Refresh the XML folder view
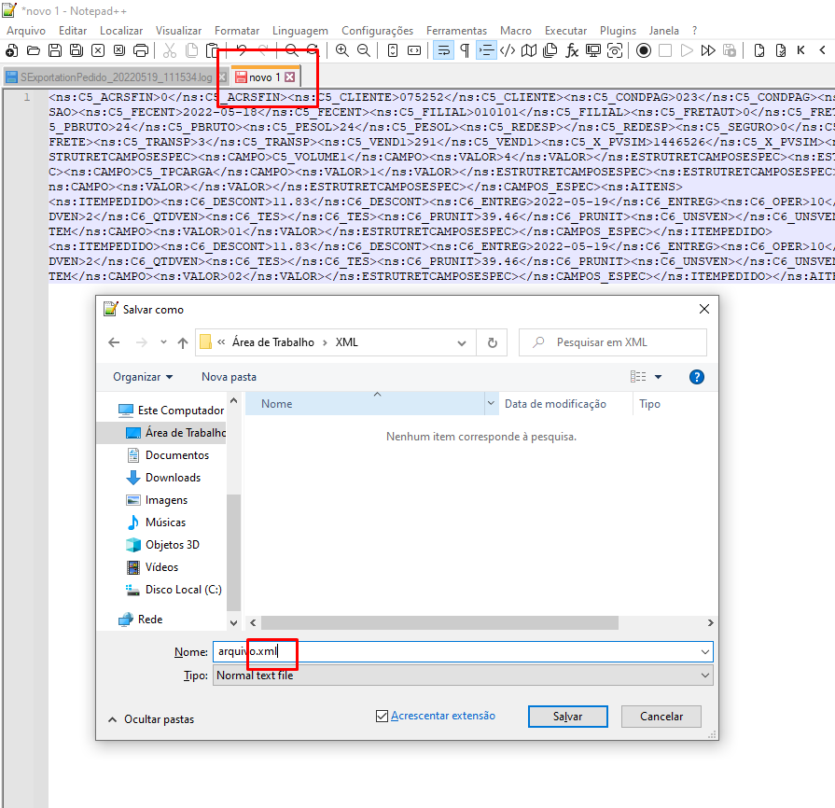Viewport: 835px width, 808px height. tap(493, 343)
